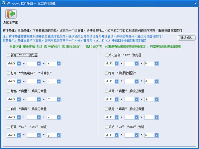Click the green 全局热键 warning text
Viewport: 199px width, 149px height.
click(x=95, y=47)
